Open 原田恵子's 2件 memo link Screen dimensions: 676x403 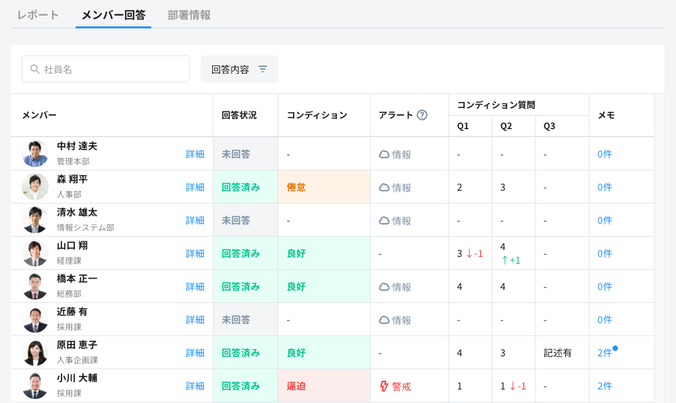(603, 352)
